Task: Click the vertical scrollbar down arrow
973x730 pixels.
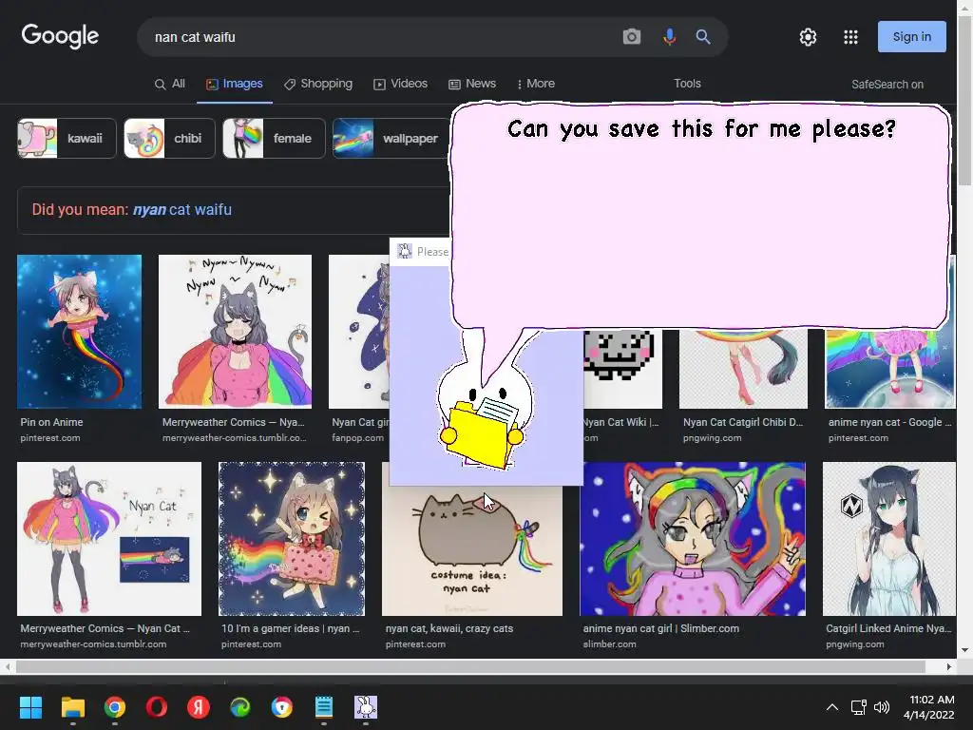Action: 965,650
